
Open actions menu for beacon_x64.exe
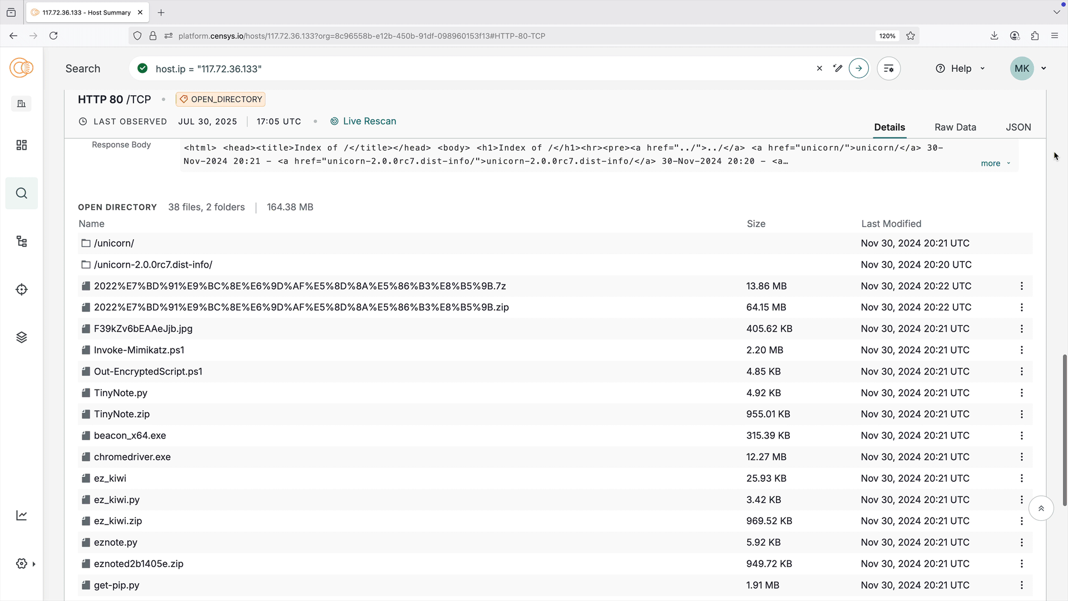[1022, 436]
